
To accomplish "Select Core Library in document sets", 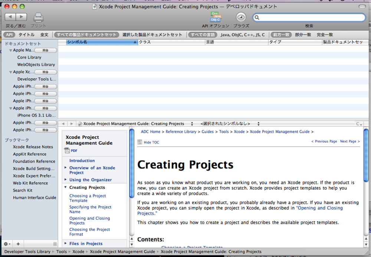I will click(x=29, y=57).
